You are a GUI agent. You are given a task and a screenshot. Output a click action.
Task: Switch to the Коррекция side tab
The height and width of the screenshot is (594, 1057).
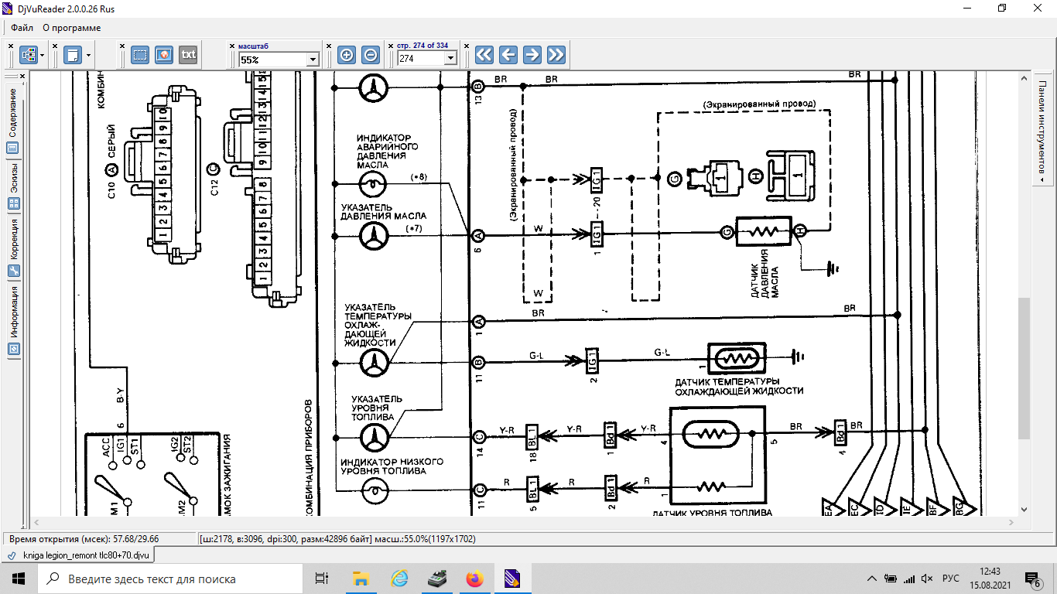pos(13,247)
